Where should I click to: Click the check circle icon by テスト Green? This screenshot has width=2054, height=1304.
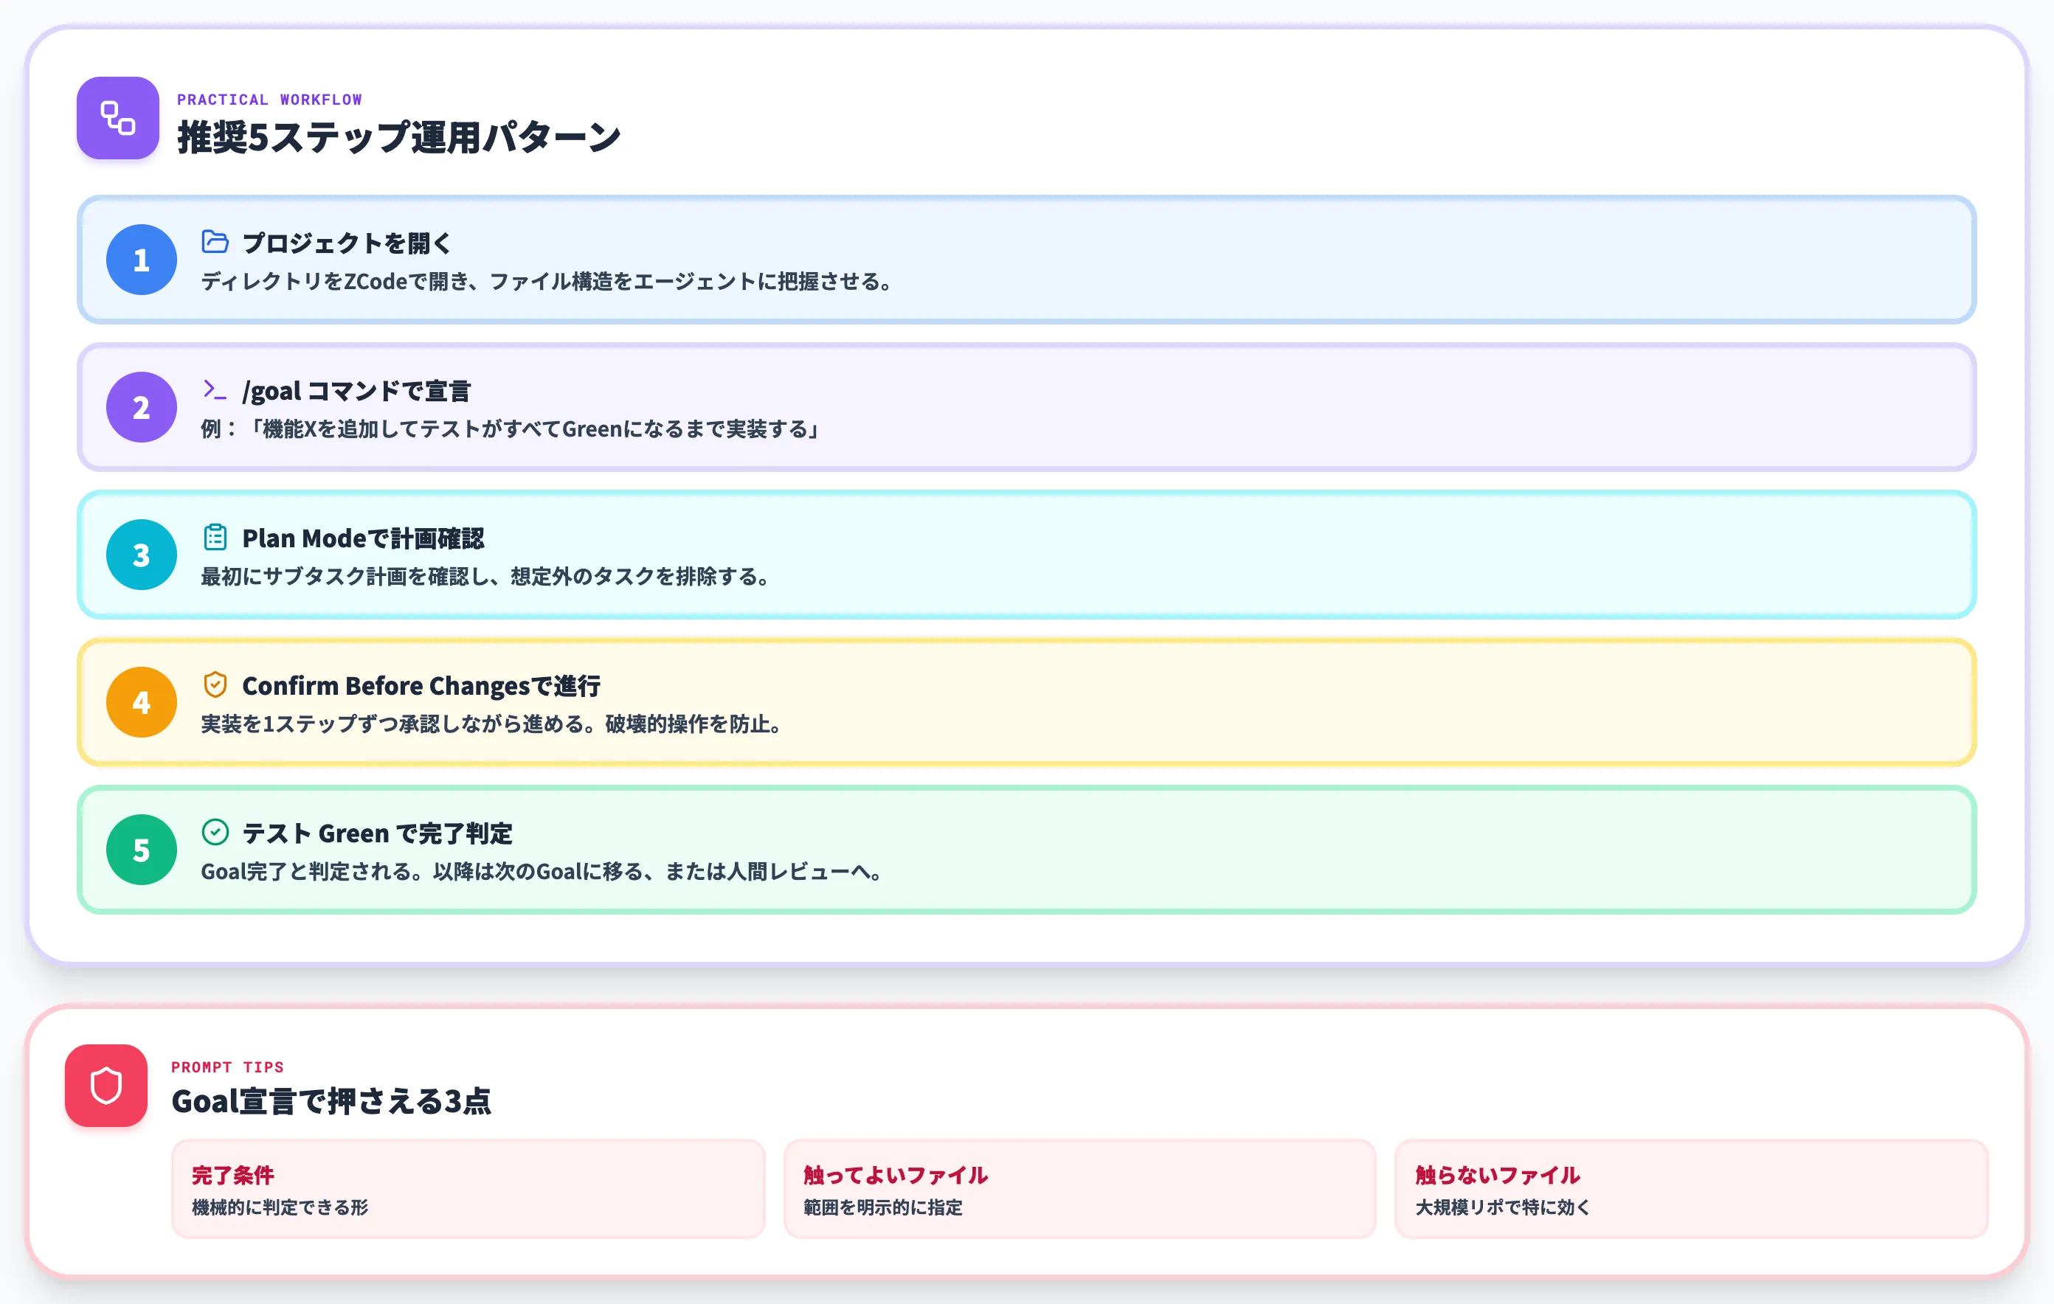coord(215,831)
